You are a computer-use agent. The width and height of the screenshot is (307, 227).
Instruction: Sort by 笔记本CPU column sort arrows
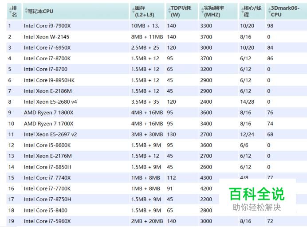(x=27, y=10)
